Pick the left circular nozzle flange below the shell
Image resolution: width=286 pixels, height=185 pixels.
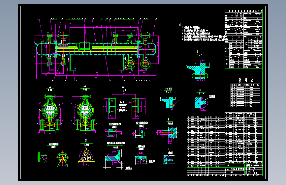[130, 64]
